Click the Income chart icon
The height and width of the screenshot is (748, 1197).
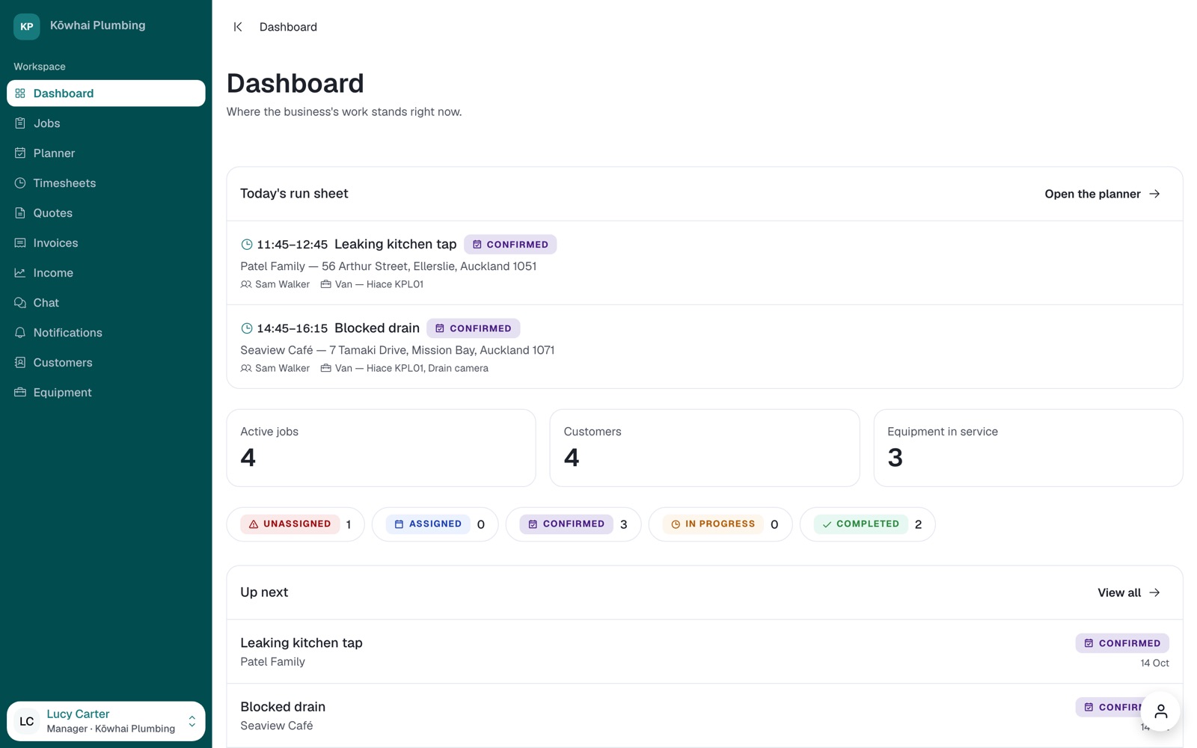20,273
